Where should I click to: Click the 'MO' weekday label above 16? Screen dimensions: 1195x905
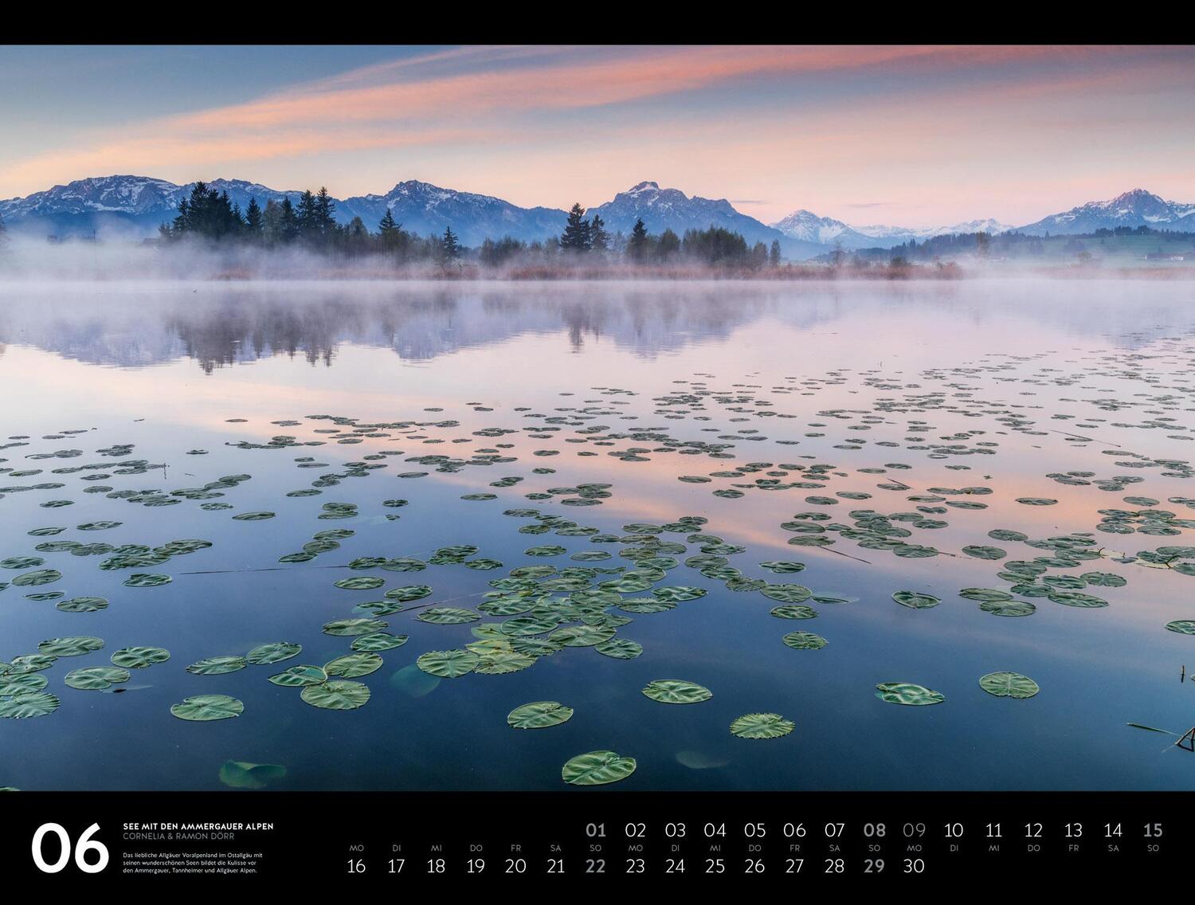point(356,848)
